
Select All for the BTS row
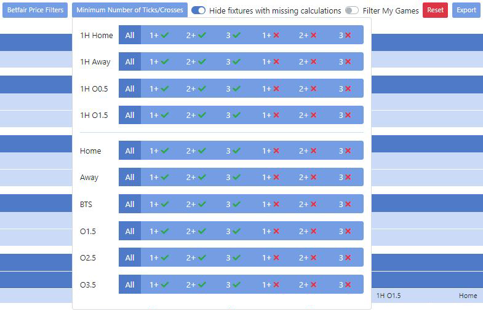click(130, 204)
